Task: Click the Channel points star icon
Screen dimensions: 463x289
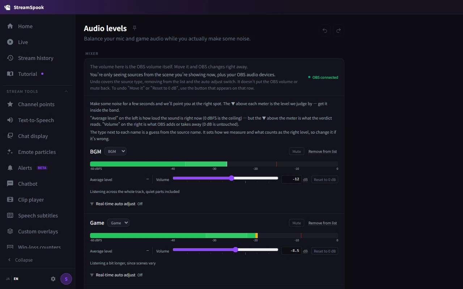Action: pyautogui.click(x=10, y=104)
